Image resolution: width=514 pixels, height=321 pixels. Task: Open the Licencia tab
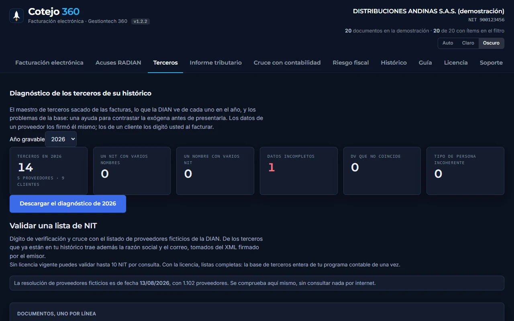(x=456, y=63)
